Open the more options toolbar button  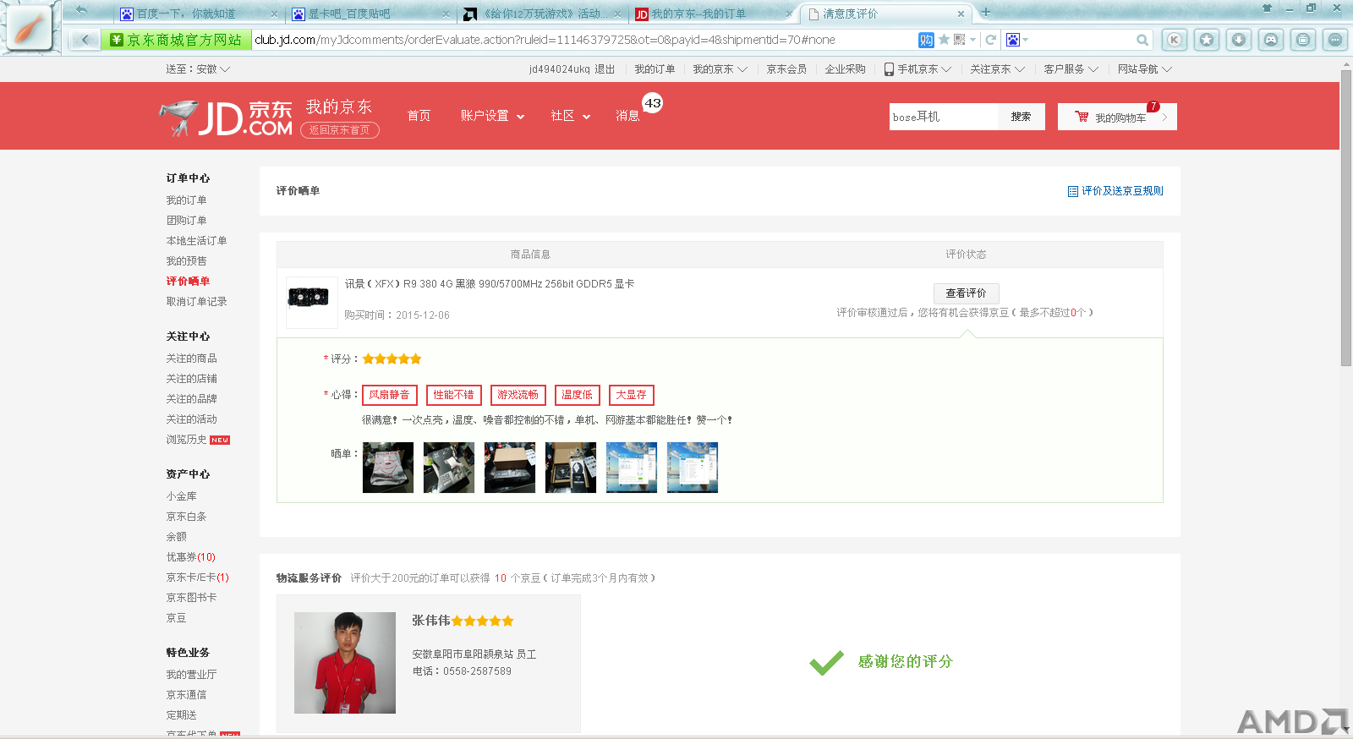(1335, 40)
